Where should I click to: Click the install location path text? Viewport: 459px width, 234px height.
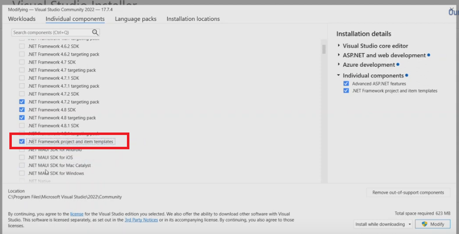pyautogui.click(x=65, y=197)
